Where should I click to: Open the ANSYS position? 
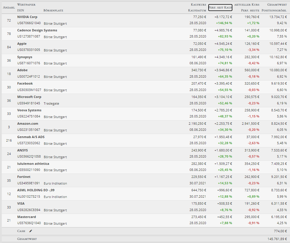tap(22, 150)
